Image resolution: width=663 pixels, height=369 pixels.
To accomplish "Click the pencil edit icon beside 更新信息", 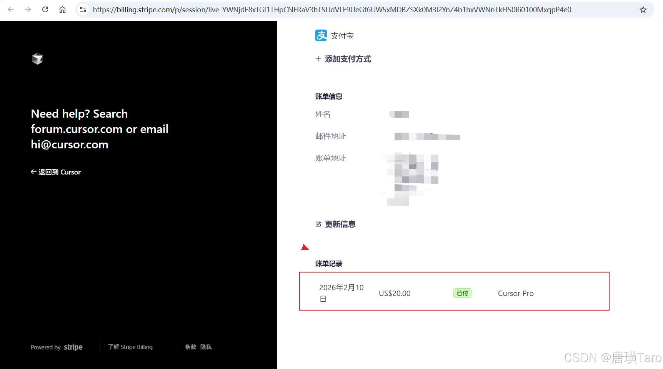I will pyautogui.click(x=318, y=224).
